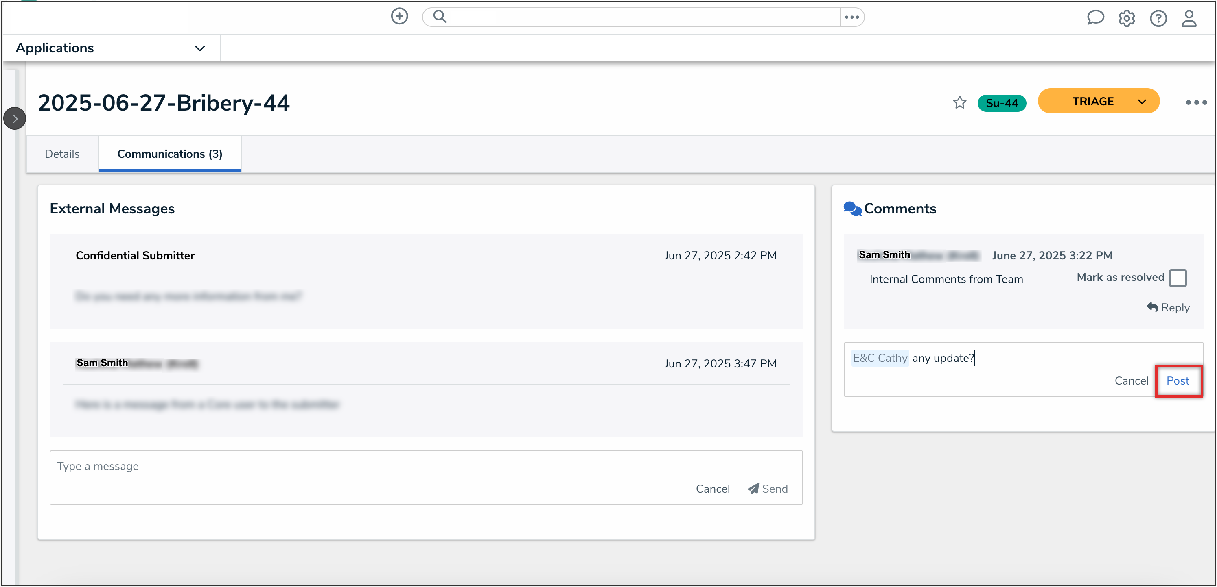This screenshot has width=1217, height=587.
Task: Select the Communications (3) tab
Action: (170, 154)
